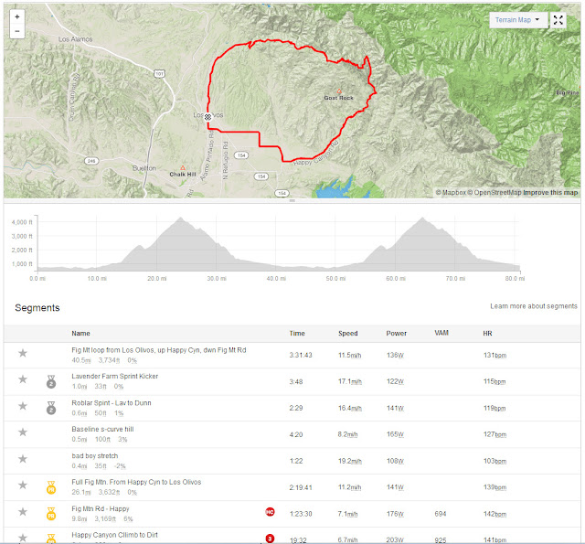
Task: Click gold PR medal beside Full Fig Mtn.
Action: pyautogui.click(x=51, y=487)
